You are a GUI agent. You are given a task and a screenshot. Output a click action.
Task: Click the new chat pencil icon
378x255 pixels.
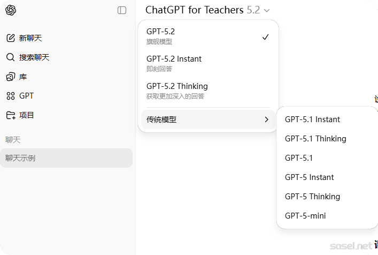click(11, 38)
